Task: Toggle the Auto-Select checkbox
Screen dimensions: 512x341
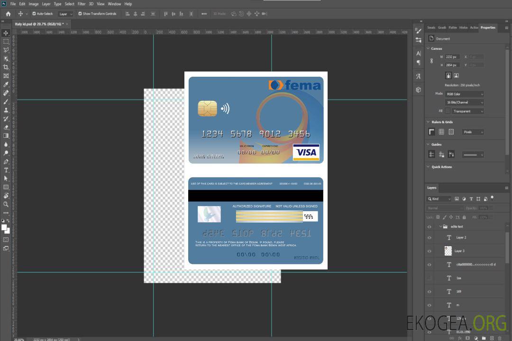Action: pyautogui.click(x=34, y=14)
